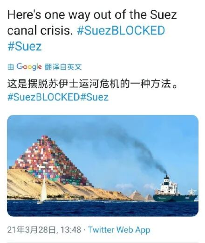
Task: Open #Suez hashtag ending the translated line
Action: 95,97
